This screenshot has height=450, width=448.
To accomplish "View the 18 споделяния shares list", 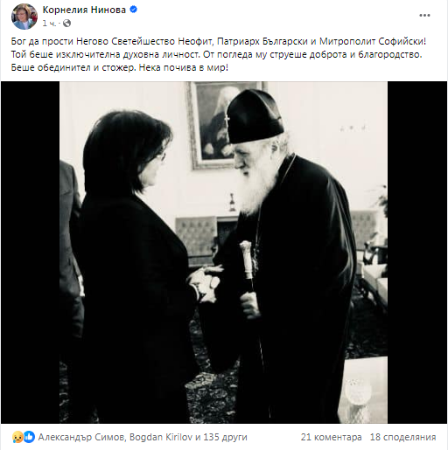I will pos(402,437).
